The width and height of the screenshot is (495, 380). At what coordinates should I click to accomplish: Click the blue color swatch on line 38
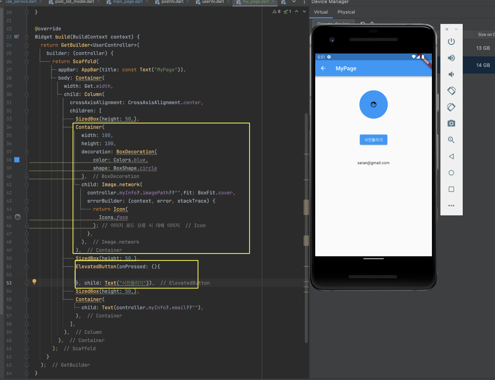pos(17,160)
